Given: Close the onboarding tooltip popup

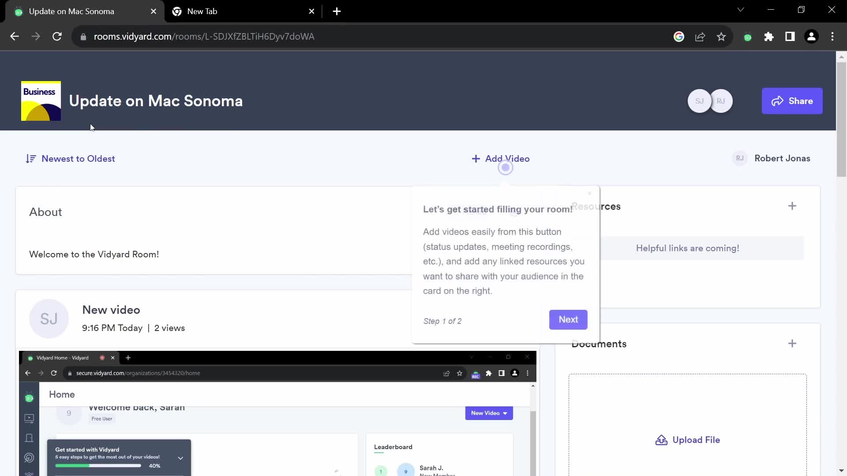Looking at the screenshot, I should click(x=590, y=193).
